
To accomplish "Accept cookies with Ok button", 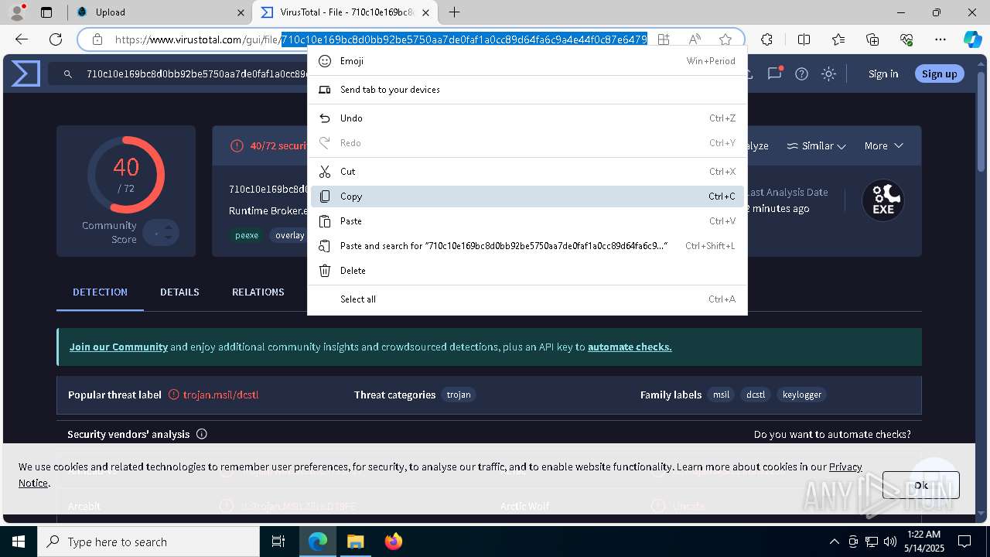I will [921, 485].
